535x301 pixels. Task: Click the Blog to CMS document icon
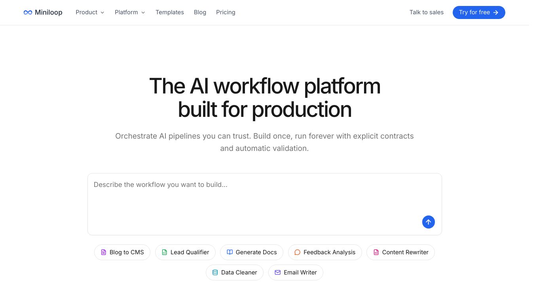[104, 252]
